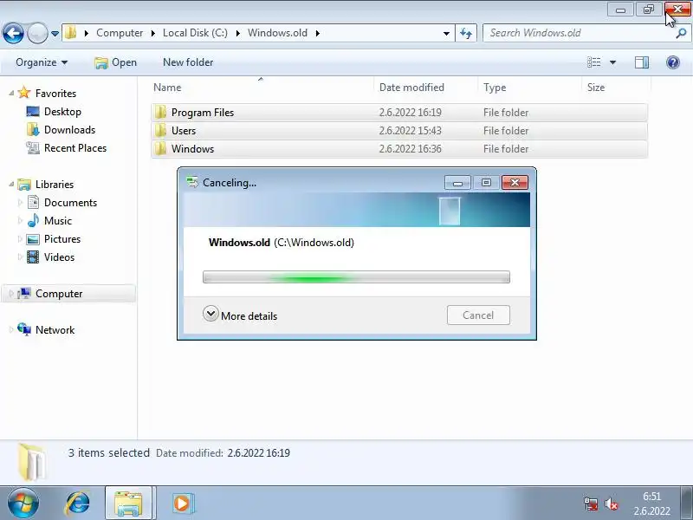Select the Users folder row
The height and width of the screenshot is (520, 693).
coord(399,131)
